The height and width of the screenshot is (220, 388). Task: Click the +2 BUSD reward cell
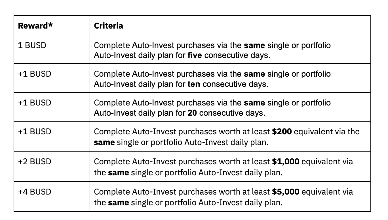click(x=35, y=161)
